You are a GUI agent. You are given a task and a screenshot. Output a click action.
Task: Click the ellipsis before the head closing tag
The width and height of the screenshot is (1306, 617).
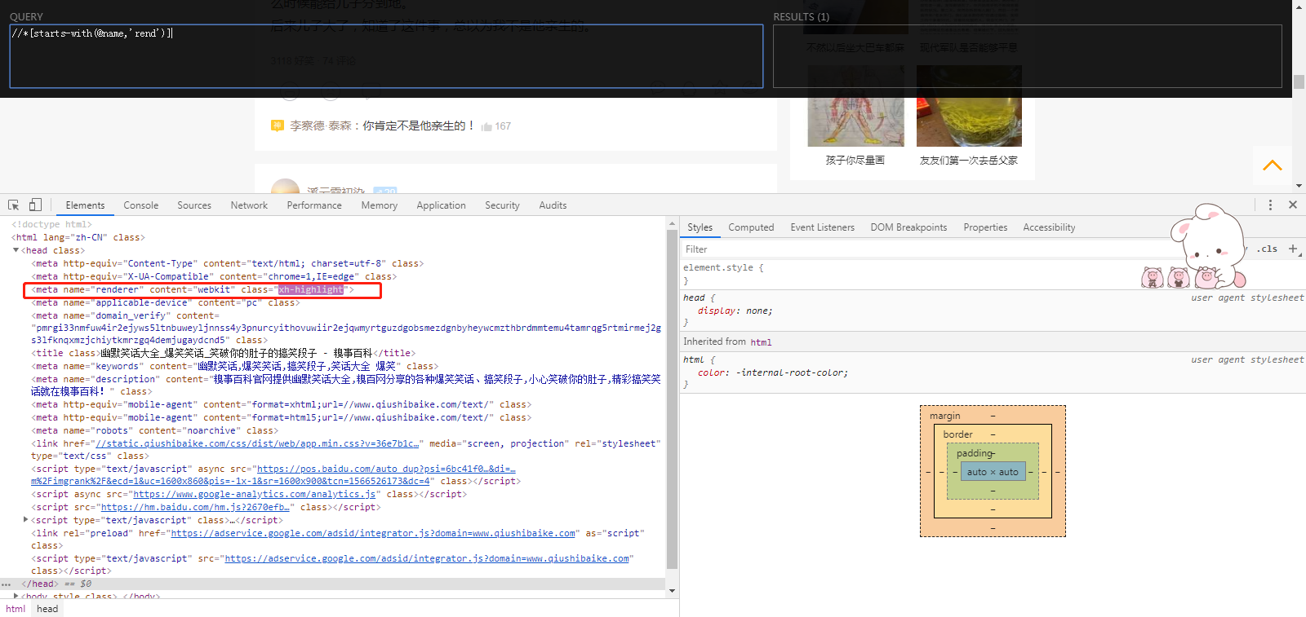(x=7, y=584)
